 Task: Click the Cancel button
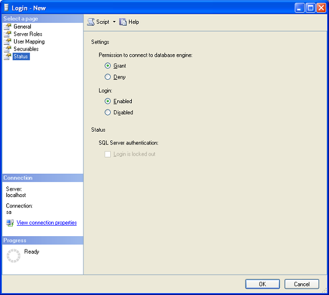(302, 284)
